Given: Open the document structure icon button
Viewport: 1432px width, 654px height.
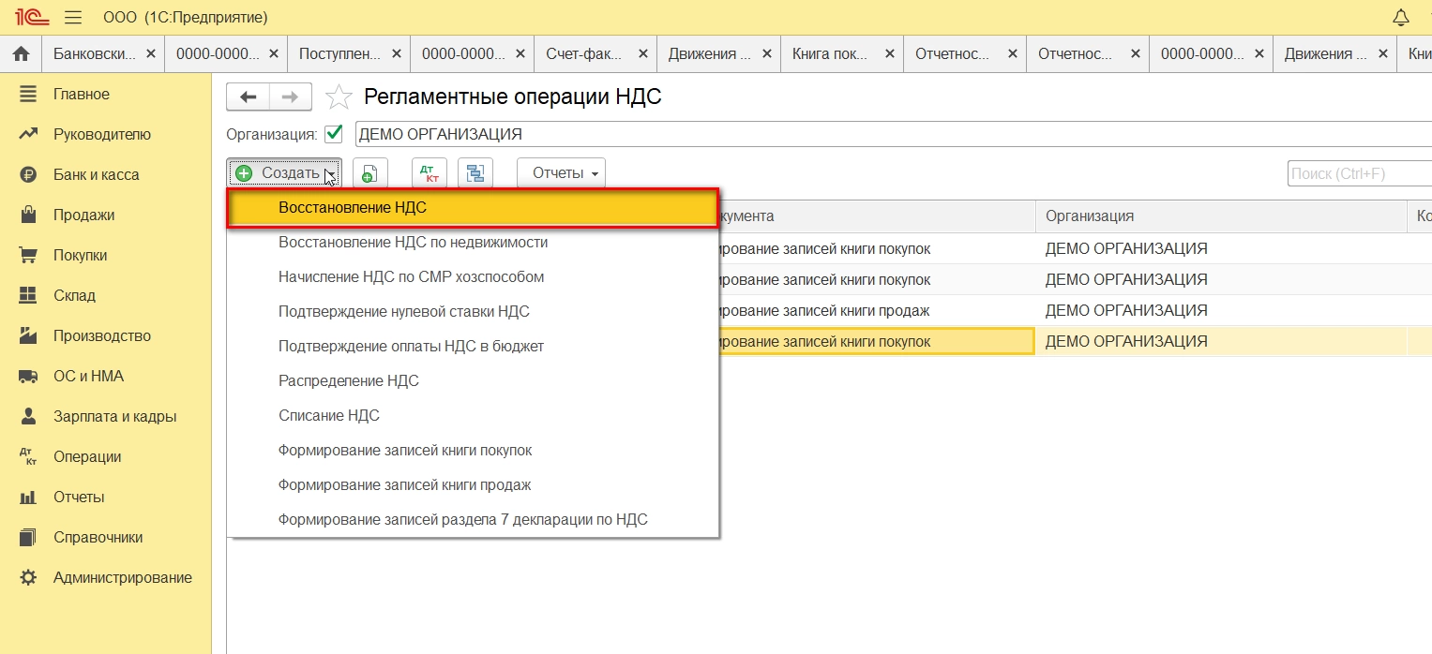Looking at the screenshot, I should (x=475, y=173).
